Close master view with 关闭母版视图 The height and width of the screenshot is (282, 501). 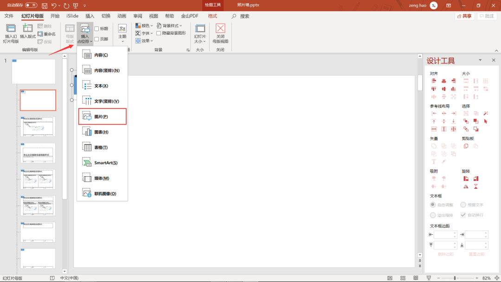[220, 33]
